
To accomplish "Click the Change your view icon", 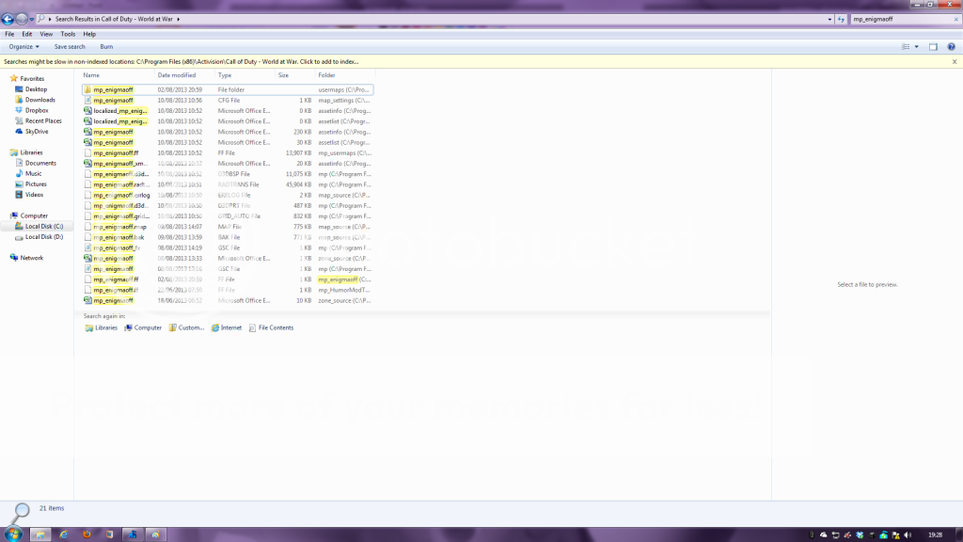I will pyautogui.click(x=904, y=46).
